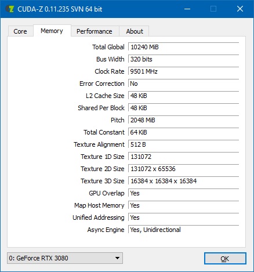Viewport: 254px width, 272px height.
Task: Select the Memory tab
Action: point(52,31)
